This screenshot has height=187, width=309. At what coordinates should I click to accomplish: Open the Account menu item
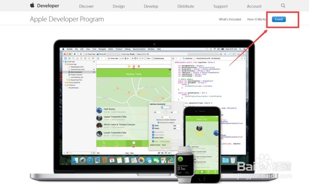[x=254, y=6]
